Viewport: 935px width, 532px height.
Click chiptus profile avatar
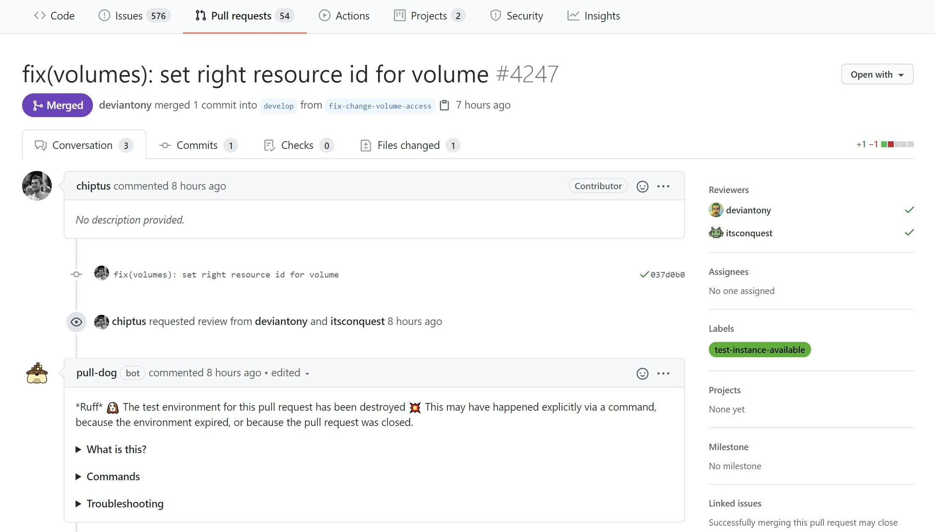tap(37, 186)
